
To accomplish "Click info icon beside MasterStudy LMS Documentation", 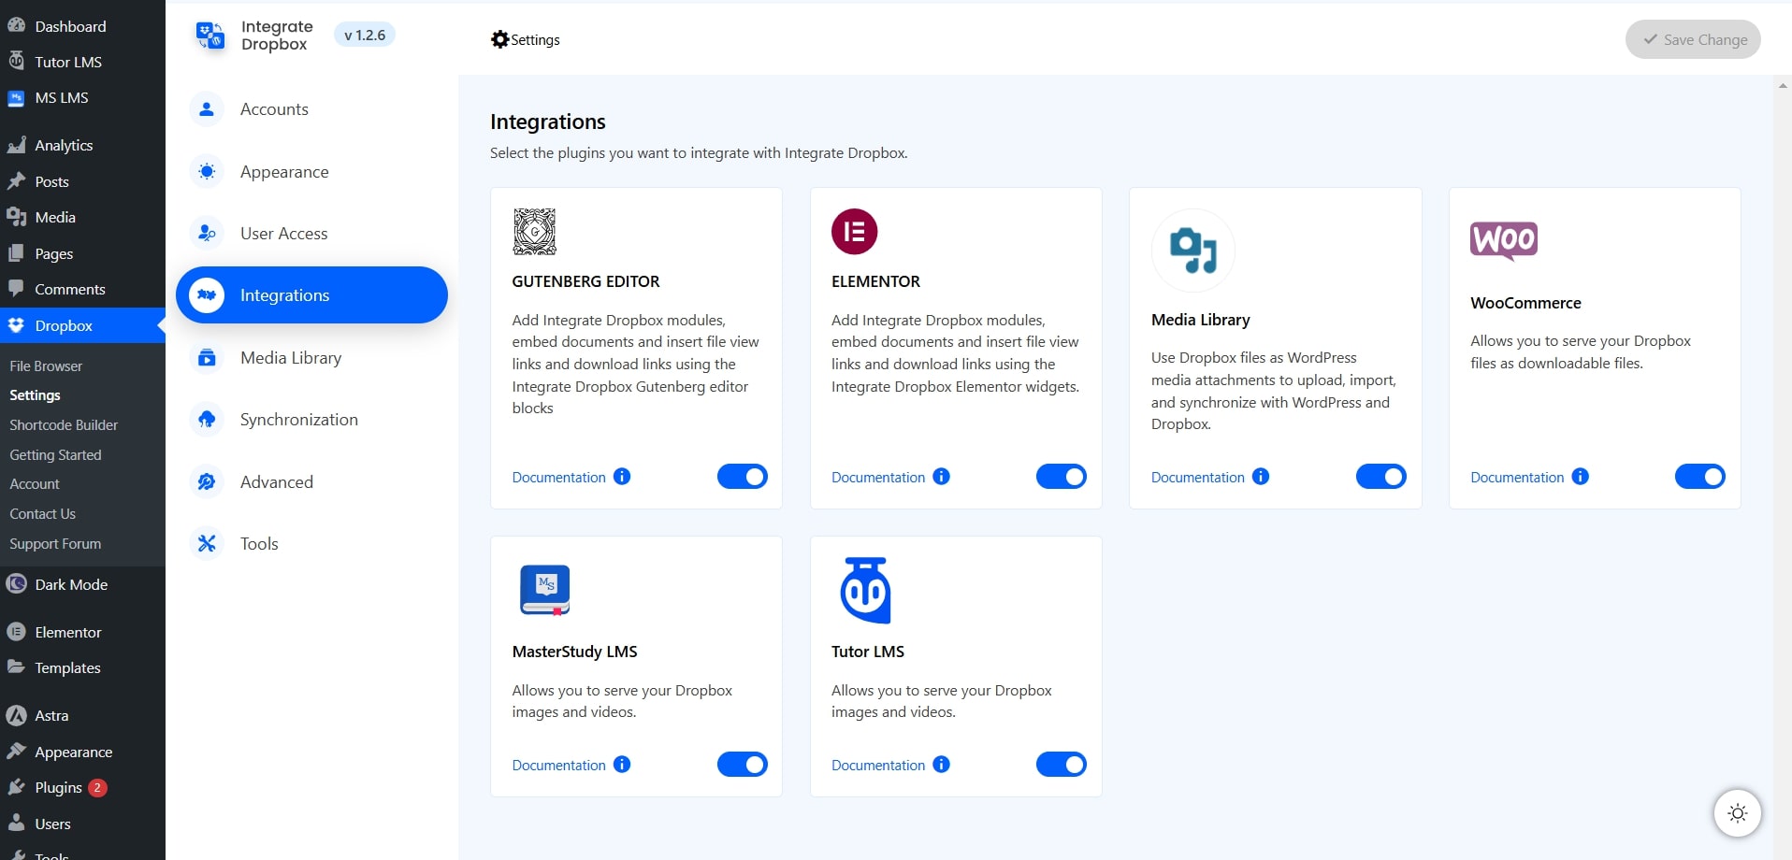I will (x=622, y=765).
